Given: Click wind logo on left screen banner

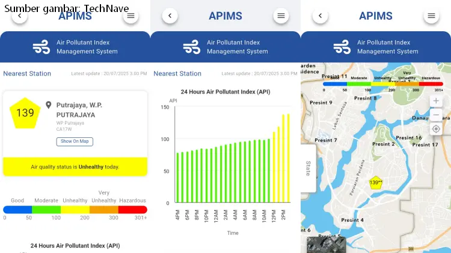Looking at the screenshot, I should [x=41, y=47].
